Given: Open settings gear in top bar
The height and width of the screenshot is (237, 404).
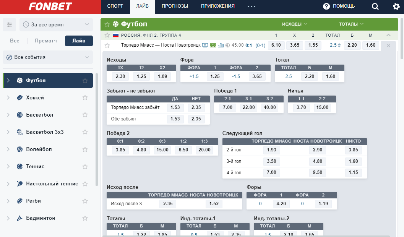Looking at the screenshot, I should point(396,6).
